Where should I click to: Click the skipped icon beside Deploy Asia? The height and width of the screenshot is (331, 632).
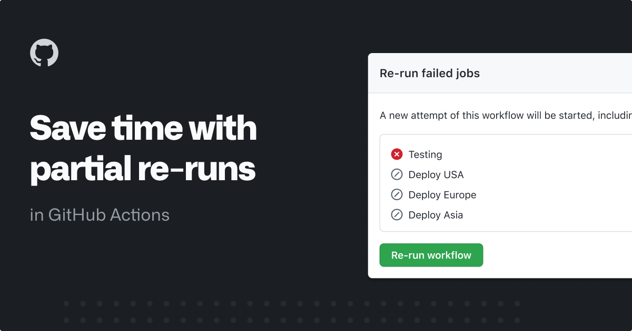click(x=397, y=215)
